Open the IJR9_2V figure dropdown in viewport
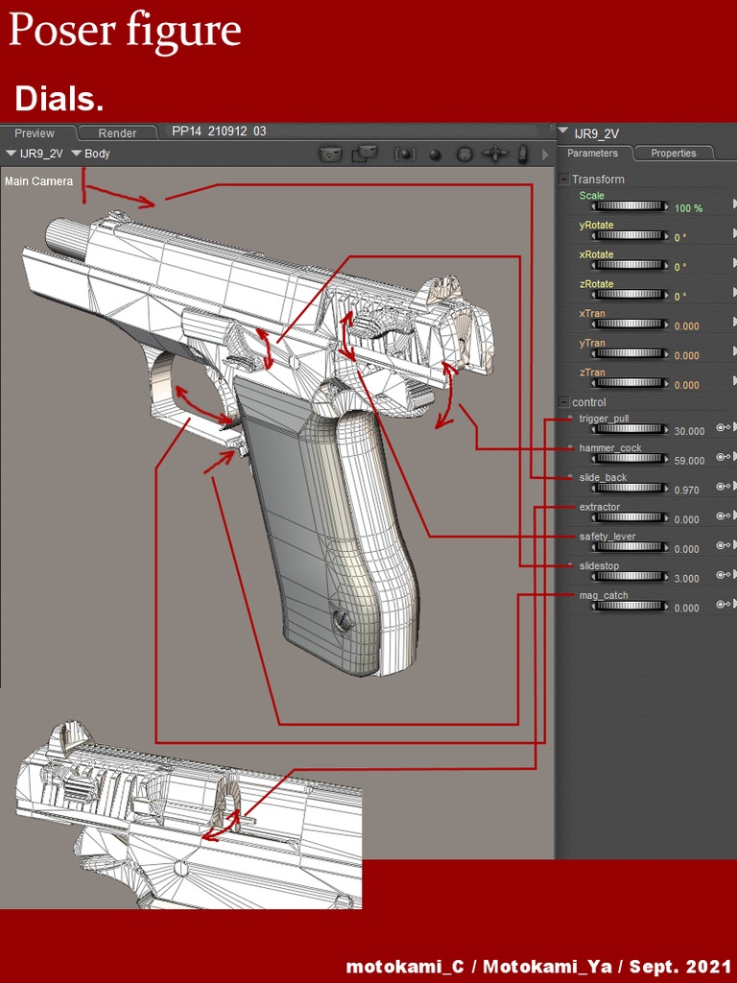Image resolution: width=737 pixels, height=983 pixels. (36, 154)
